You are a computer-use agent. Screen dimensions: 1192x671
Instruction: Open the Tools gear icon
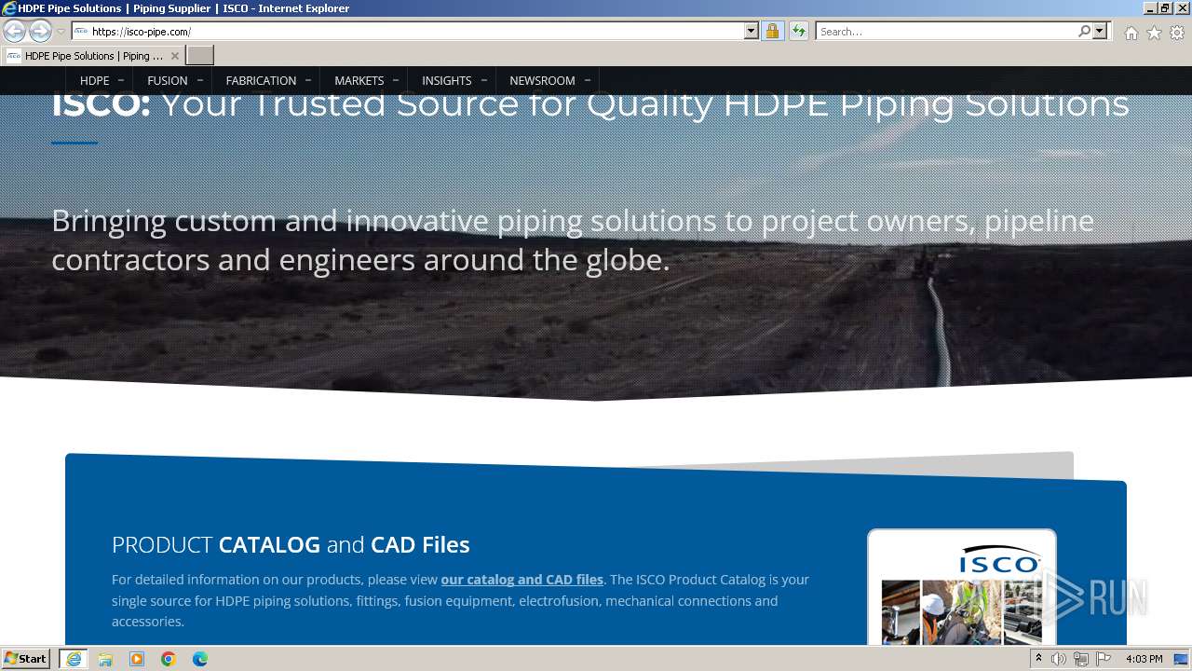point(1177,33)
